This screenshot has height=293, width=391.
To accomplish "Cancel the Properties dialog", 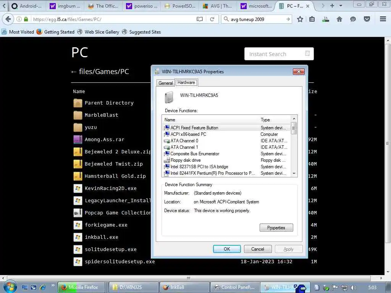I will click(258, 249).
